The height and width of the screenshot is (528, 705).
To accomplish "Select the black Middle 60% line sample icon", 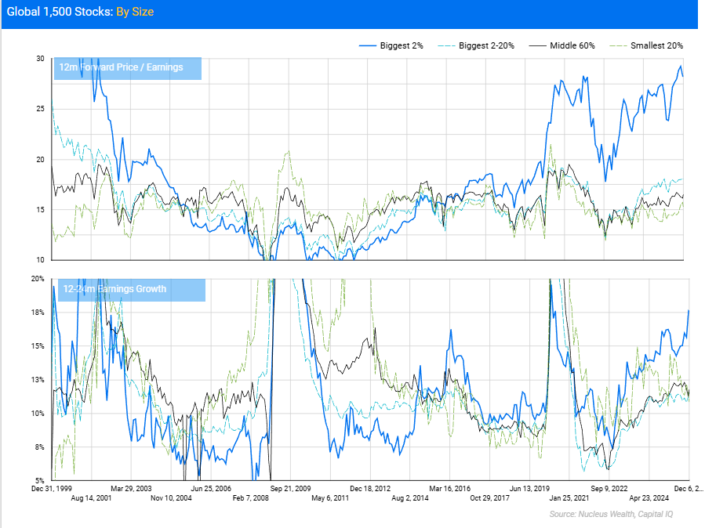I will tap(538, 45).
